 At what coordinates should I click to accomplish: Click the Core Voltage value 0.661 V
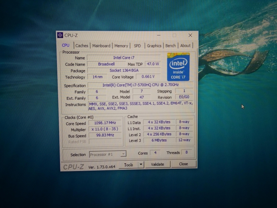click(x=148, y=77)
